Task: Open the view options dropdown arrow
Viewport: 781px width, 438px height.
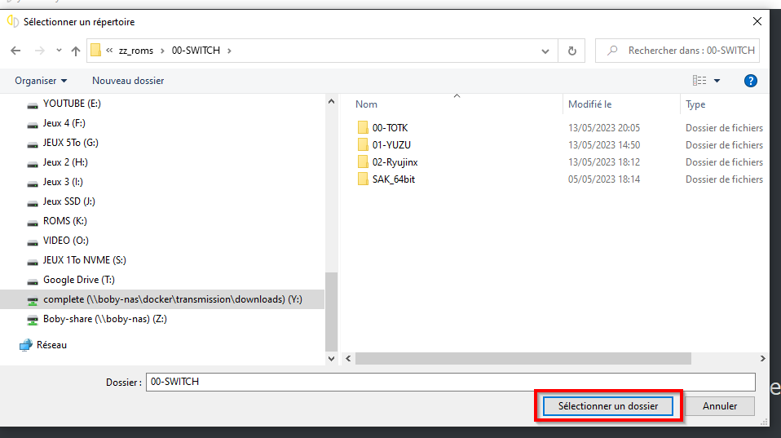Action: (717, 81)
